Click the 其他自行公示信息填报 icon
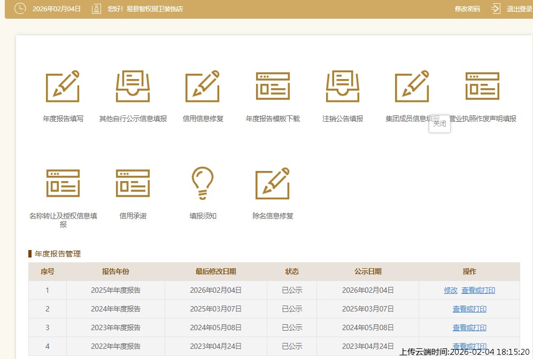 click(x=133, y=86)
